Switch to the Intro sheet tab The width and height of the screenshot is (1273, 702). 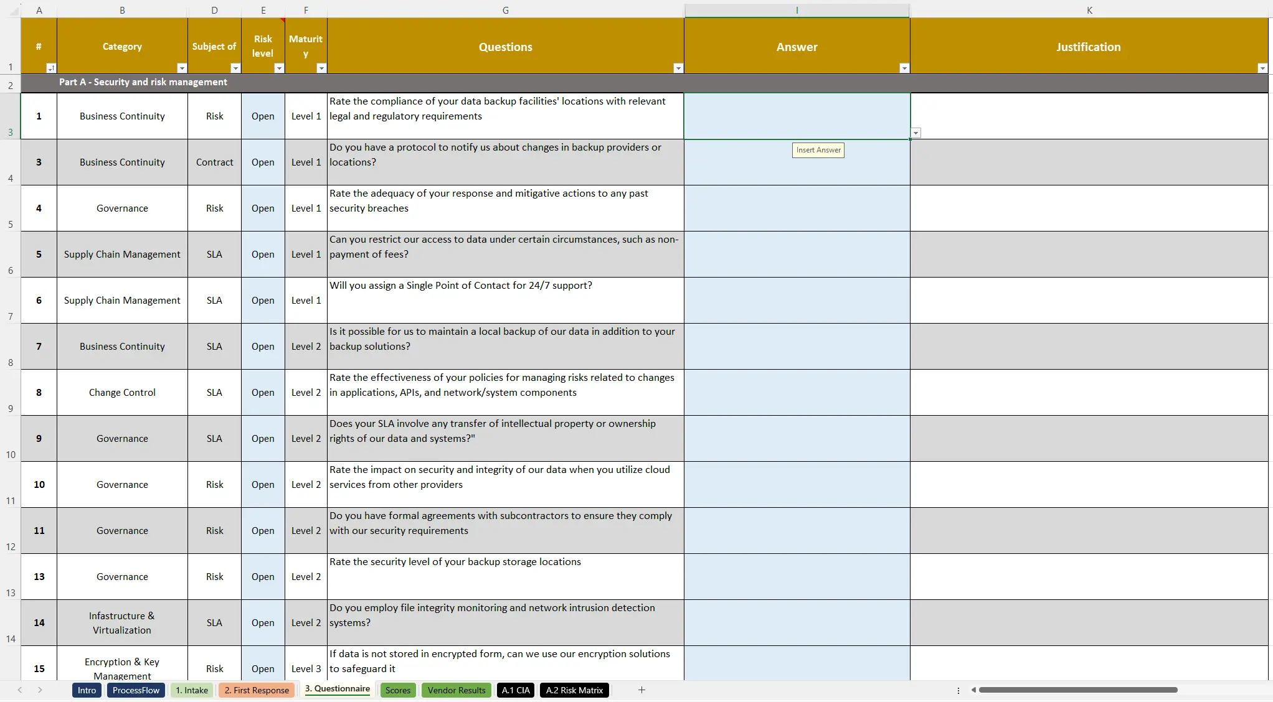(x=86, y=690)
